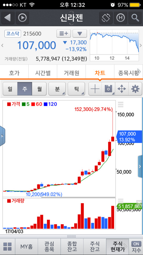Switch to the 호가 tab

[14, 73]
